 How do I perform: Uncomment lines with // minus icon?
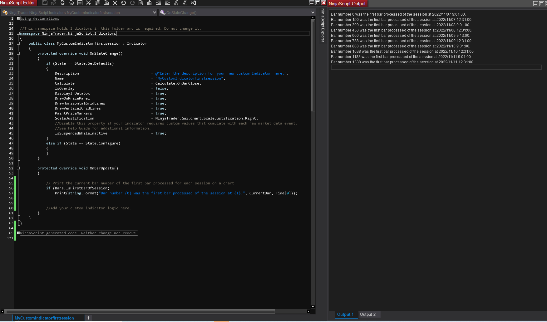(x=185, y=3)
